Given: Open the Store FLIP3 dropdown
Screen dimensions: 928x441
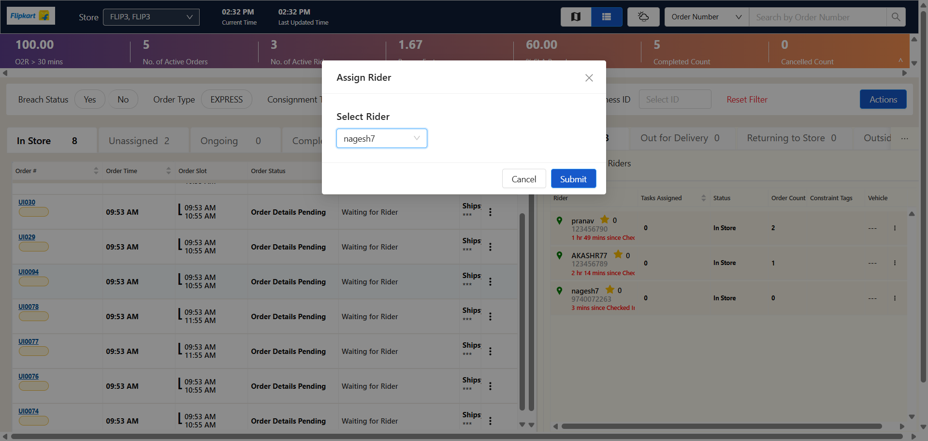Looking at the screenshot, I should click(x=151, y=17).
